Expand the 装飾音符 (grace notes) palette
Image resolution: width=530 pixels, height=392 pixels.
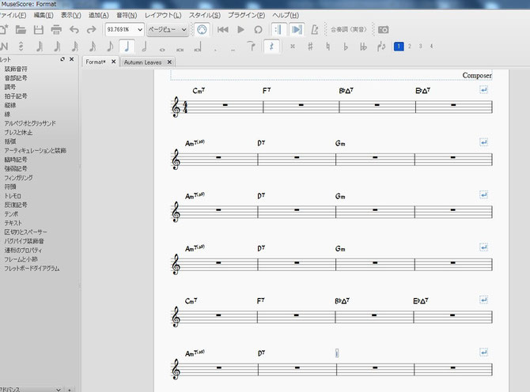pyautogui.click(x=16, y=69)
